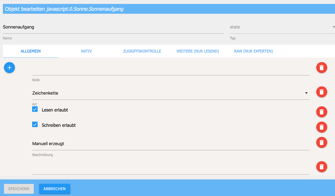Delete the Rolle field with its trash icon
Image resolution: width=335 pixels, height=196 pixels.
(x=322, y=67)
